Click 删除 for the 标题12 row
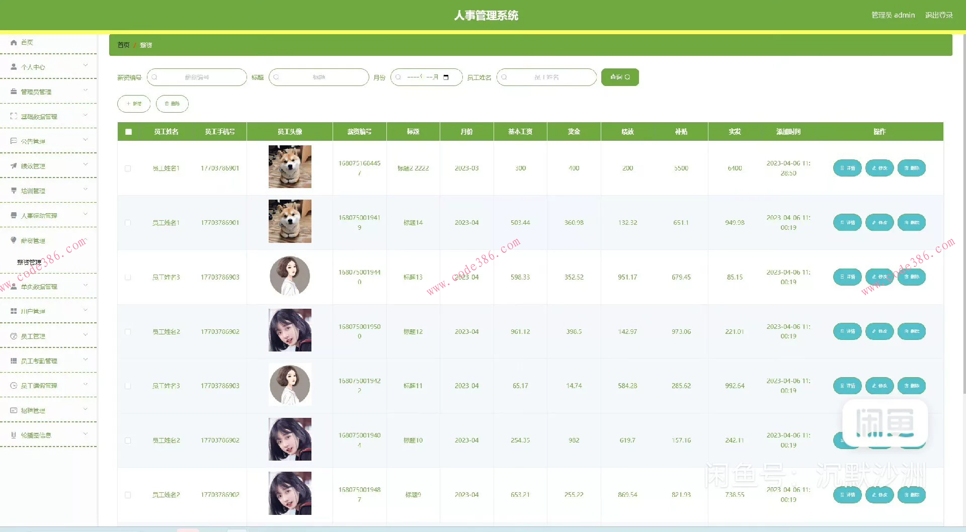The image size is (966, 532). click(x=912, y=331)
